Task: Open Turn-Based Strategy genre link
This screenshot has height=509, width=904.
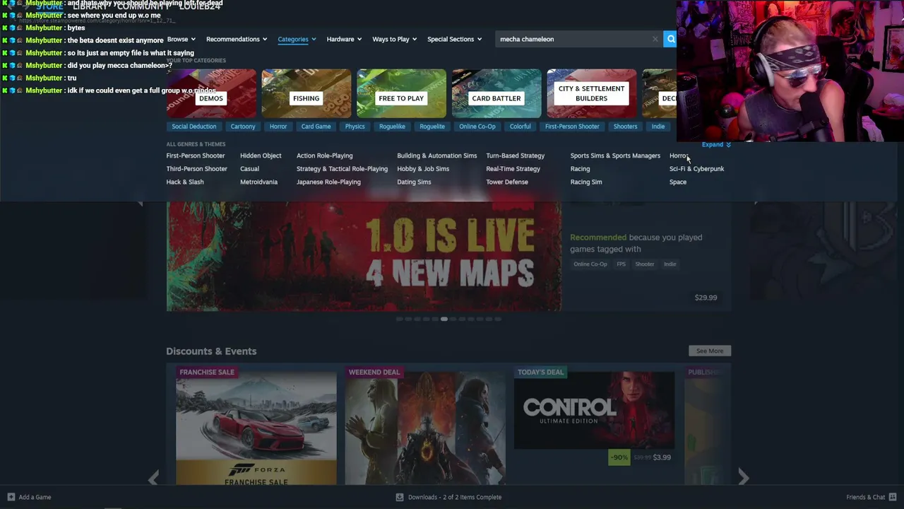Action: (x=515, y=156)
